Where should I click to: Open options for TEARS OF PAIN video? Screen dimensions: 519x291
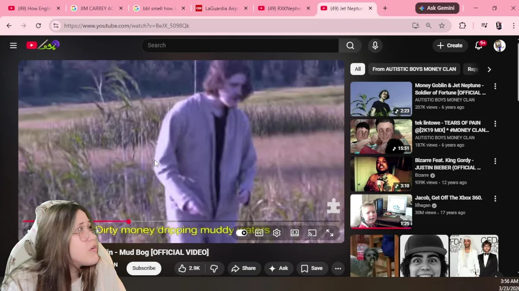click(x=495, y=124)
